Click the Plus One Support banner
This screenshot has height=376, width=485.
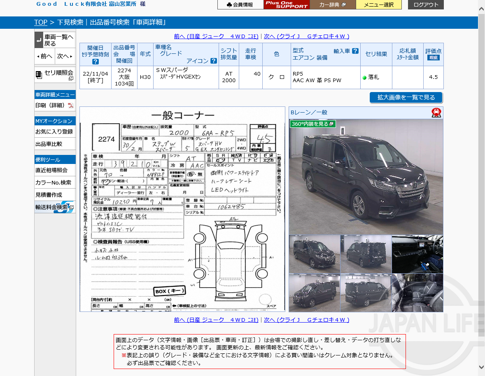(x=287, y=5)
